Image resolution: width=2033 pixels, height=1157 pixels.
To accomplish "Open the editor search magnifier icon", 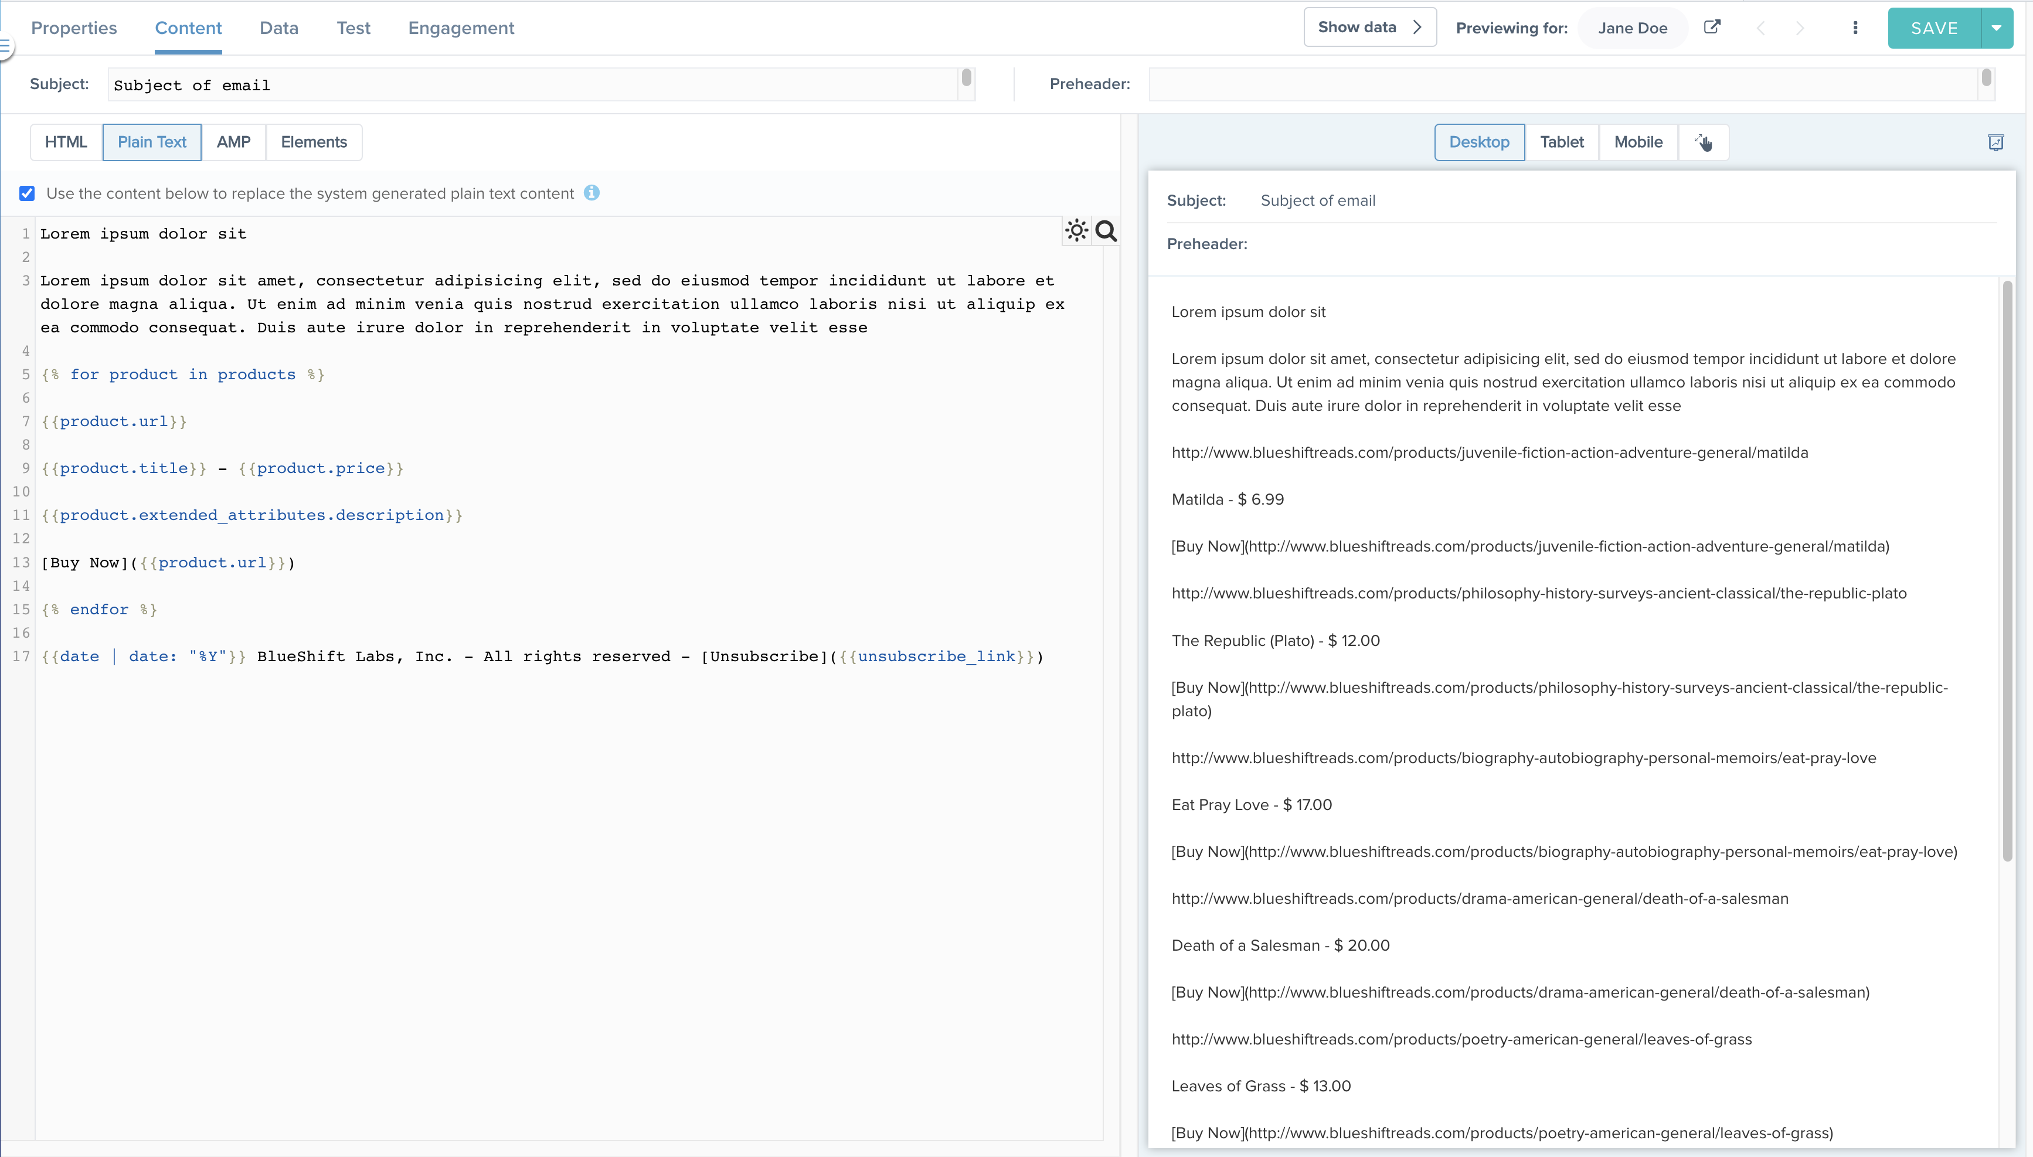I will (1106, 232).
